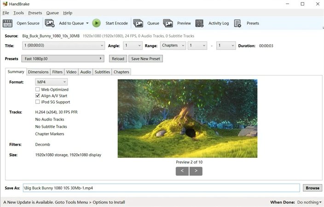Expand the Add to Queue dropdown arrow
324x207 pixels.
(x=87, y=23)
